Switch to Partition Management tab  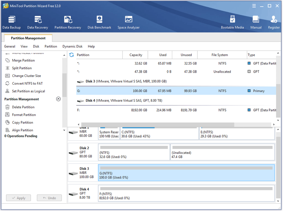click(x=28, y=38)
